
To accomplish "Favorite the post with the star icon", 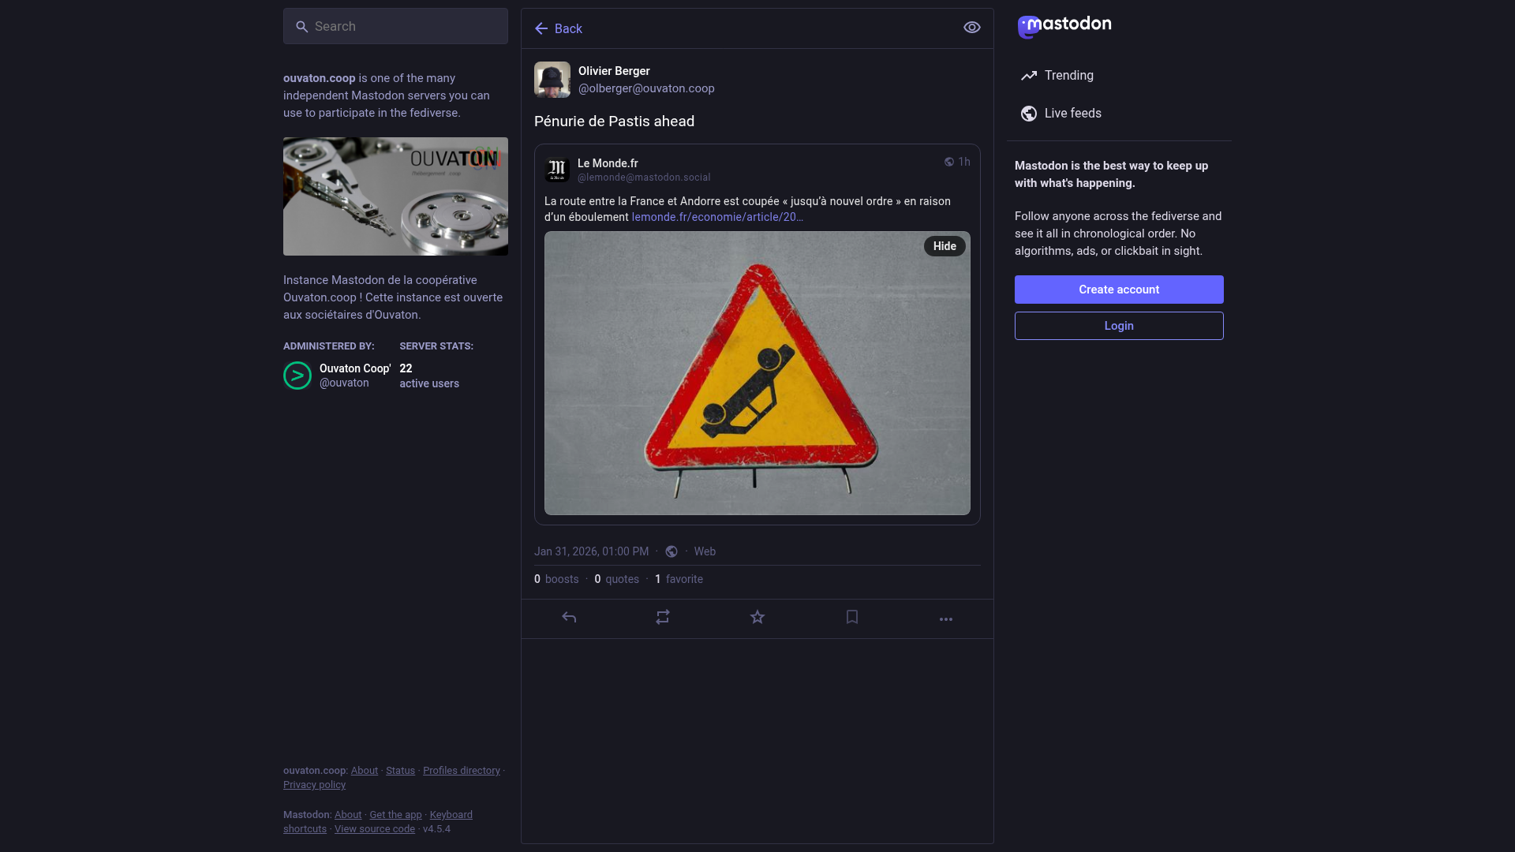I will click(x=757, y=618).
